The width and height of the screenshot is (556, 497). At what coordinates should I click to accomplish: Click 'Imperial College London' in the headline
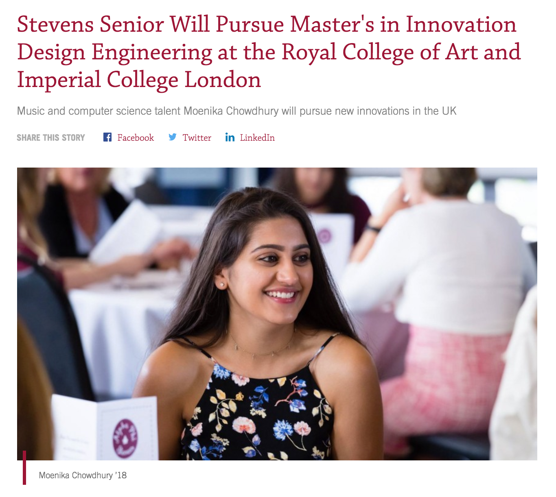139,80
